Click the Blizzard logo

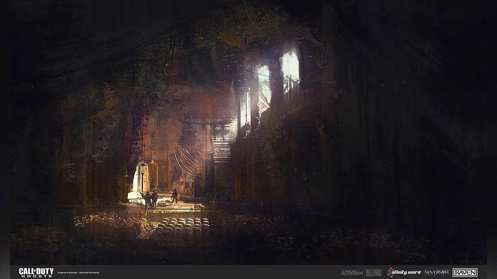pyautogui.click(x=374, y=272)
